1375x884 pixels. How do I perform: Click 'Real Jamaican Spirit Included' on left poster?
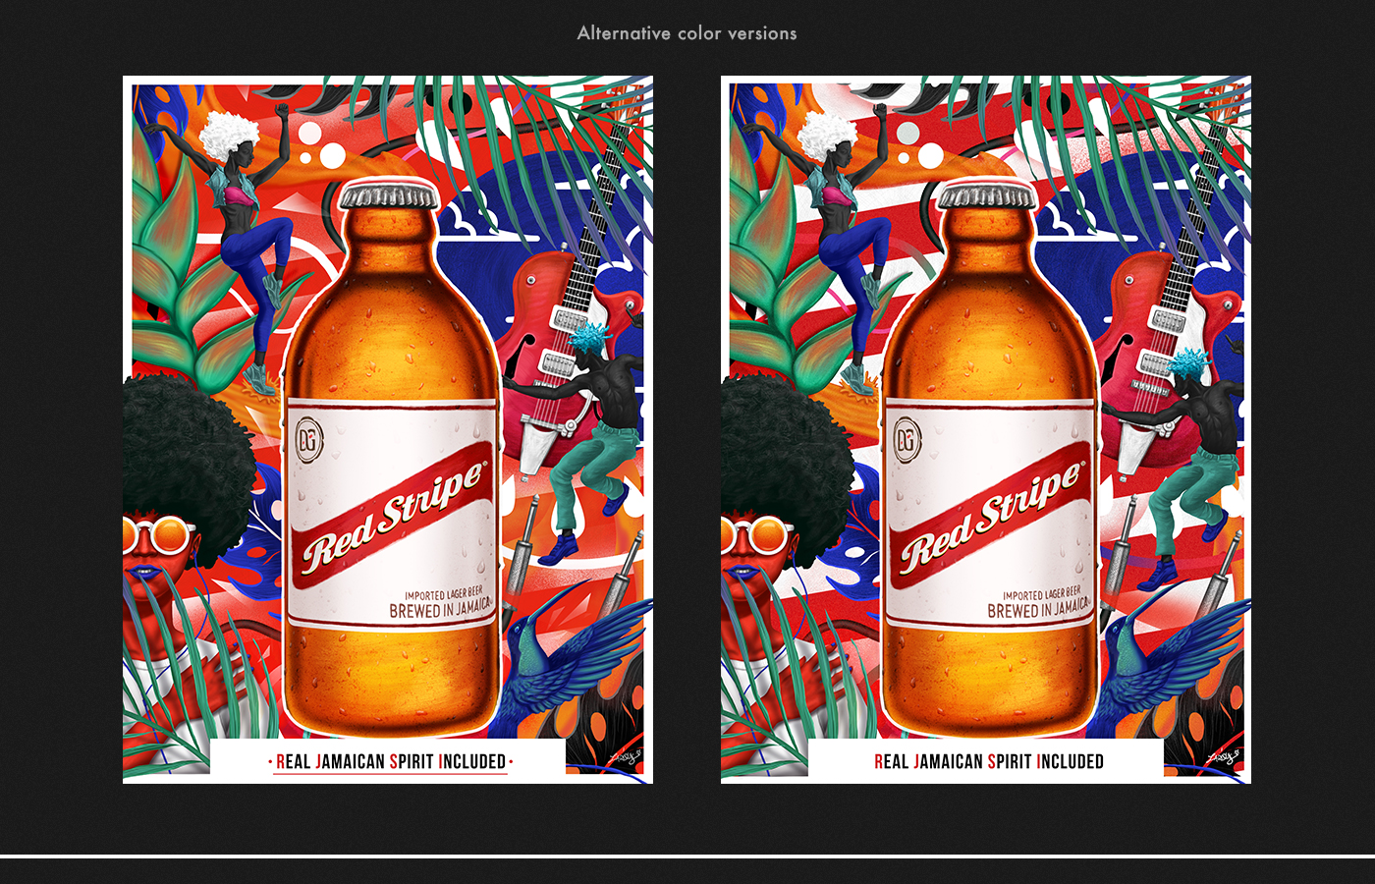click(390, 761)
